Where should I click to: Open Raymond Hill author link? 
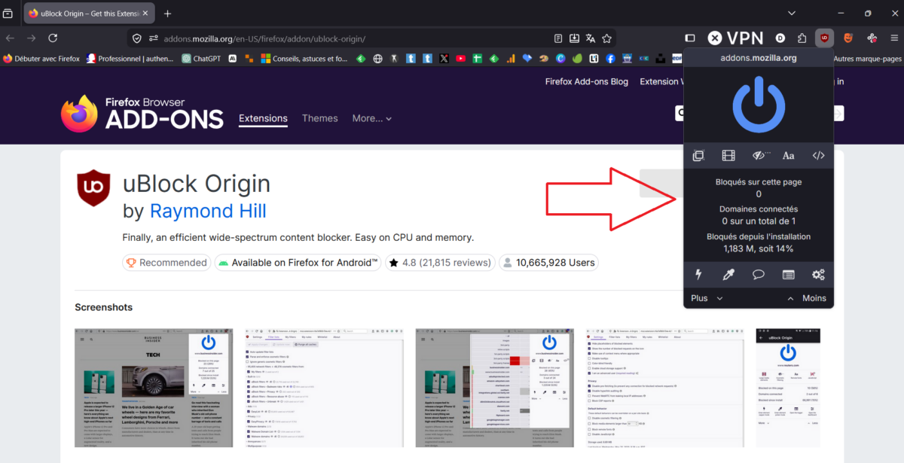pyautogui.click(x=208, y=211)
